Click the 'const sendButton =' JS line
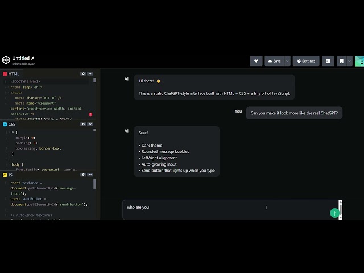The width and height of the screenshot is (364, 273). 28,199
